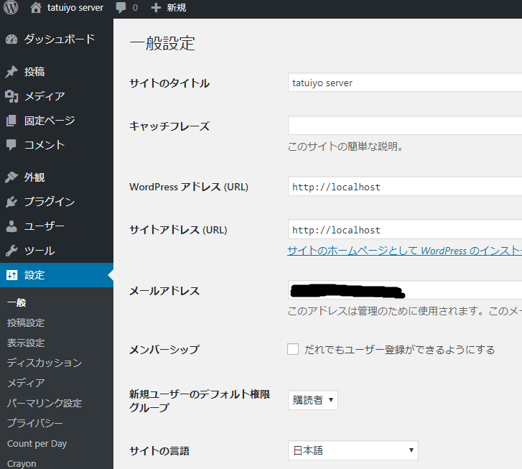Viewport: 522px width, 469px height.
Task: Click the メールアドレス label
Action: tap(164, 291)
